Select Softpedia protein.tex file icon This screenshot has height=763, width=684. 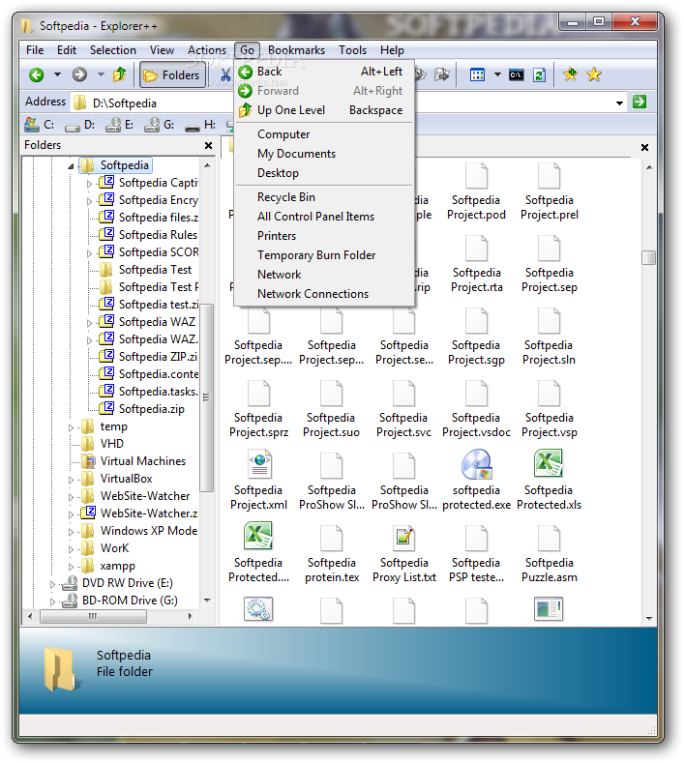pos(332,538)
